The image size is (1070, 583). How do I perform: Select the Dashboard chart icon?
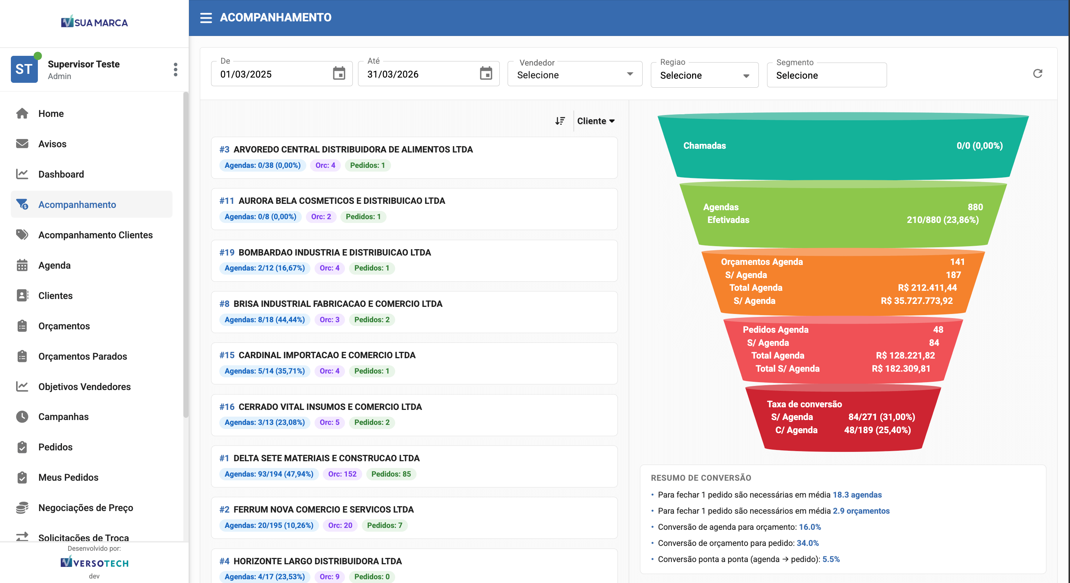click(x=22, y=174)
